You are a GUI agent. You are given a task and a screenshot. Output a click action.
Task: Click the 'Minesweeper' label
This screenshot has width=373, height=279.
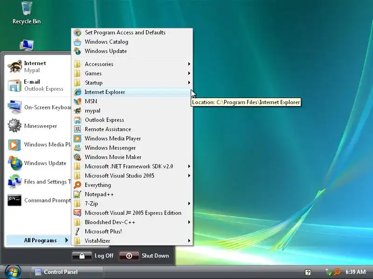[x=41, y=126]
